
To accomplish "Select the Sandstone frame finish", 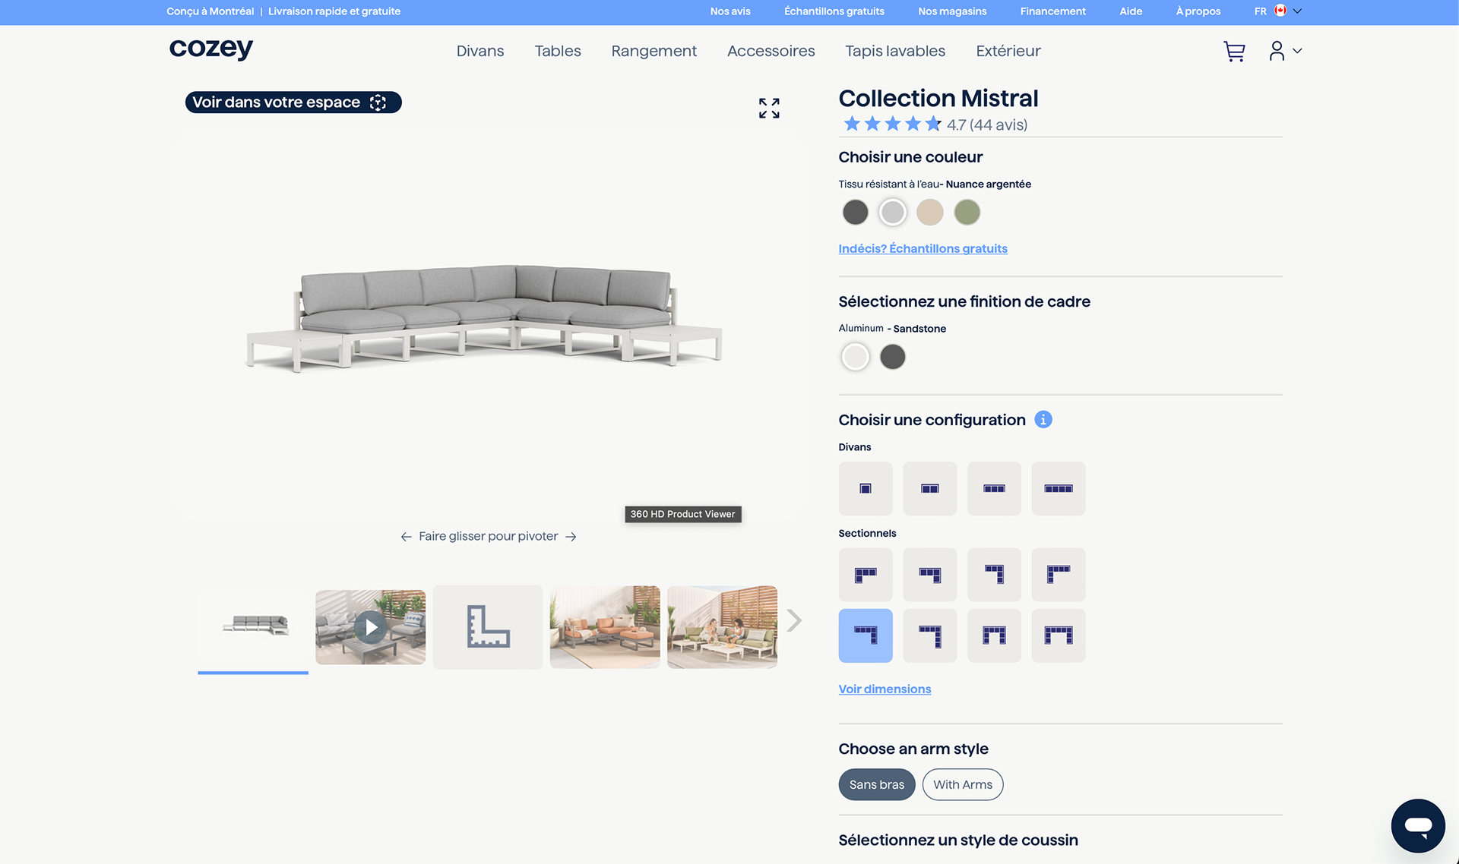I will 856,357.
